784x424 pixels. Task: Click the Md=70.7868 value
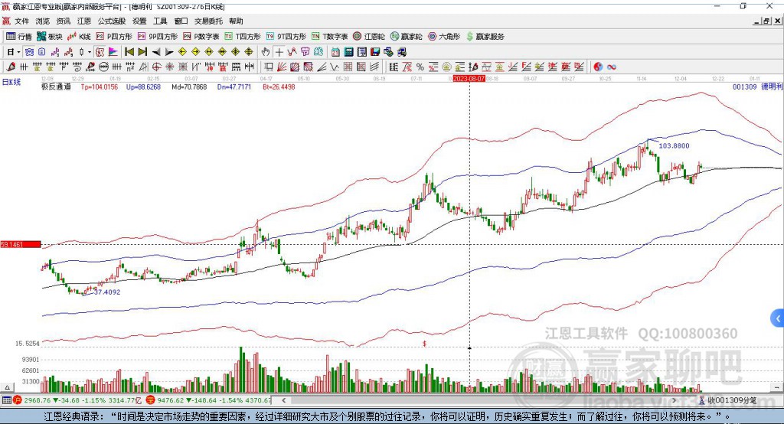(189, 87)
